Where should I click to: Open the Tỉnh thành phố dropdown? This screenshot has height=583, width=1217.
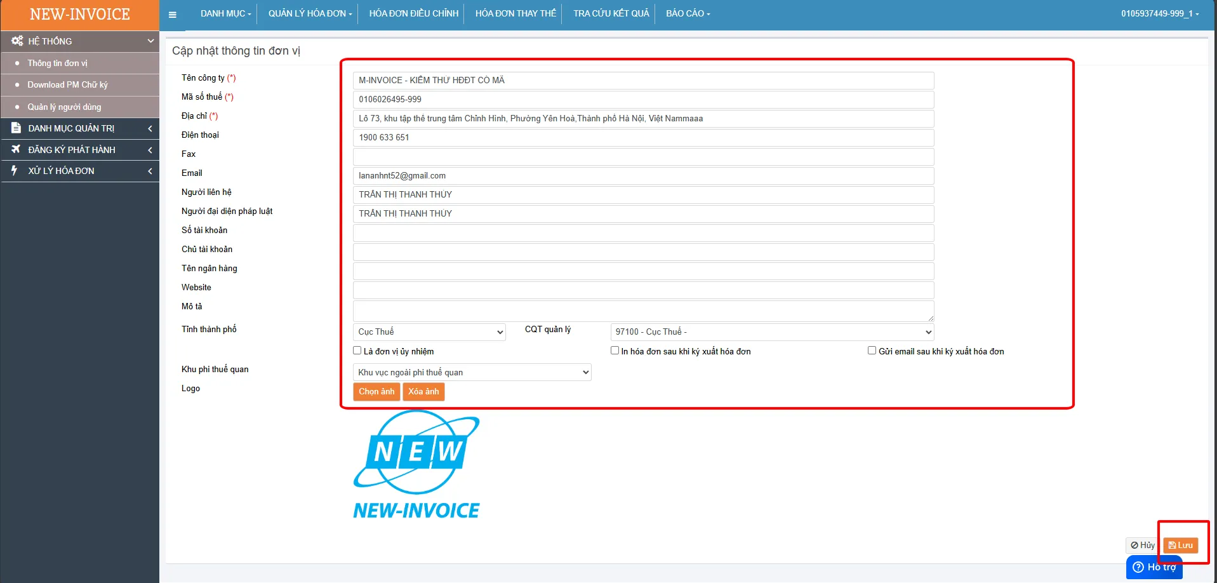point(429,332)
